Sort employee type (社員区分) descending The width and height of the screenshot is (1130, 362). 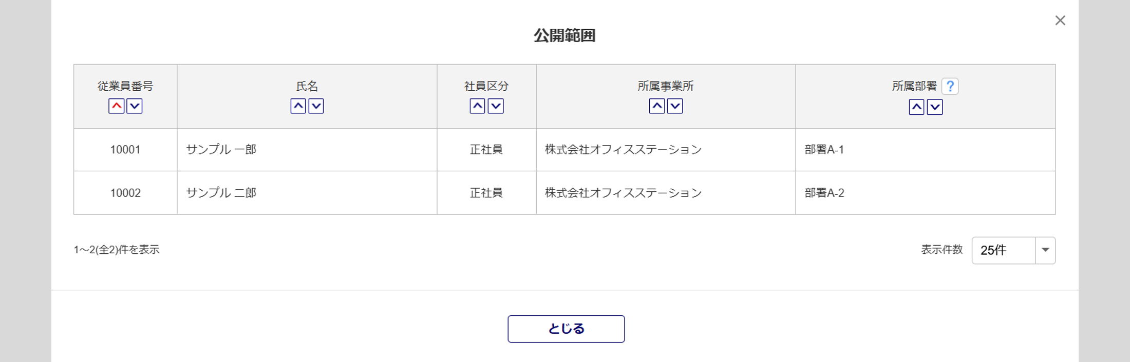496,106
